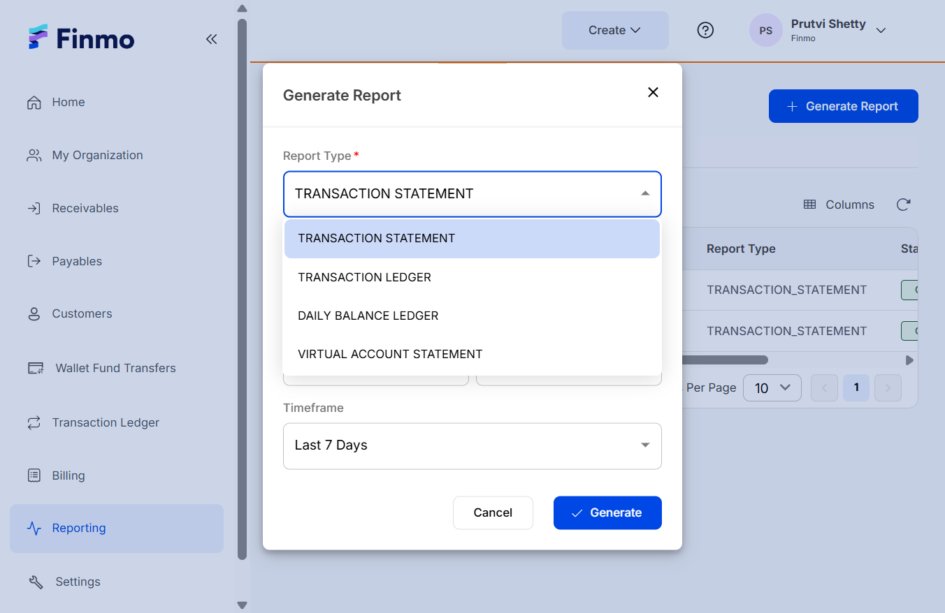This screenshot has height=613, width=945.
Task: Click the Payables arrow-out icon
Action: point(34,261)
